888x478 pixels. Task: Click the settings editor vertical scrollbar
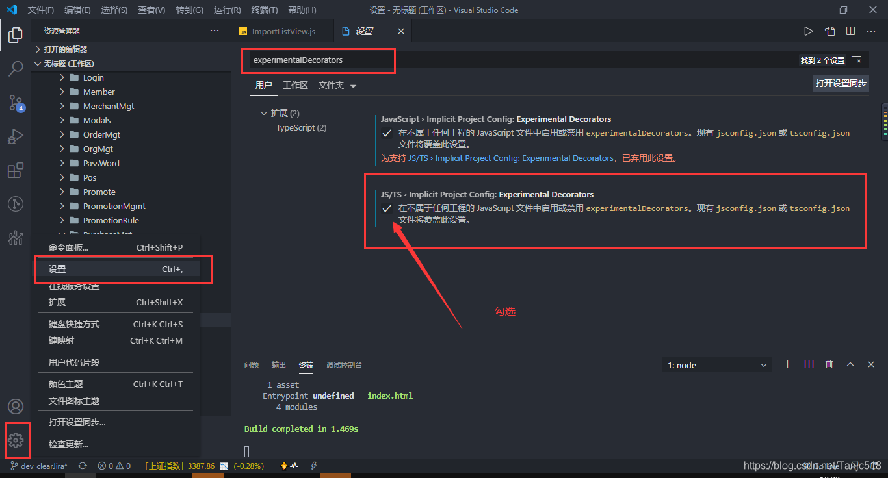(x=884, y=120)
